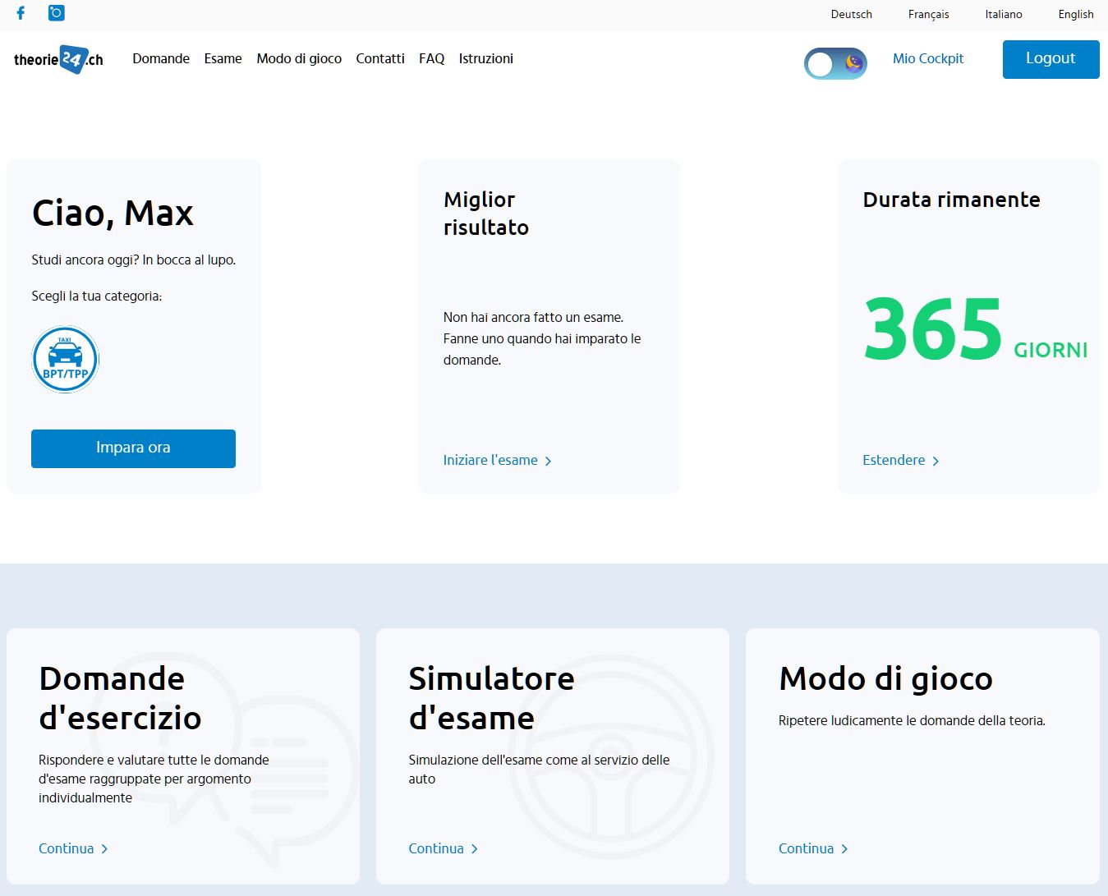Toggle the dark mode switch
1108x896 pixels.
pos(835,63)
